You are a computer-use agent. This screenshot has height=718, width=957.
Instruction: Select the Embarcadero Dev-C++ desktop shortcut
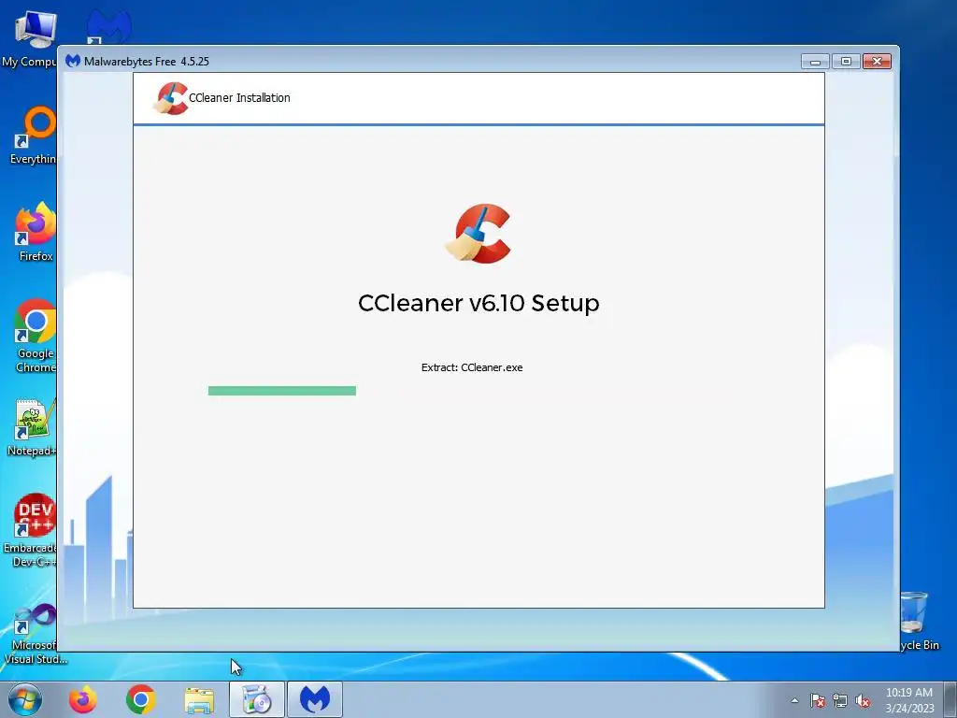31,530
